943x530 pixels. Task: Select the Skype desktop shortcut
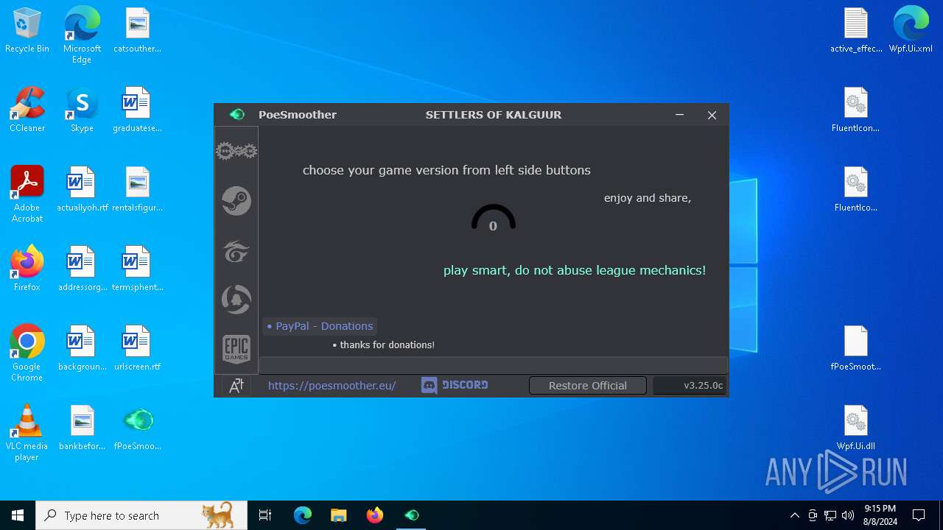[82, 110]
